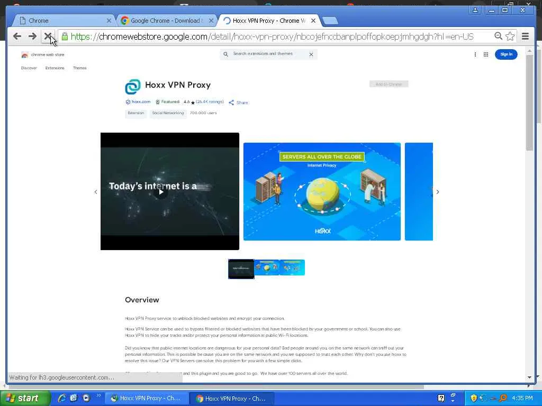Click the orange magnifier tray icon
This screenshot has width=542, height=406.
[x=503, y=398]
